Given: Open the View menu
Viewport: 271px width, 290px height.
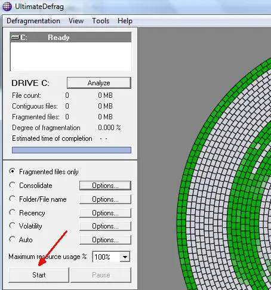Looking at the screenshot, I should [x=76, y=21].
